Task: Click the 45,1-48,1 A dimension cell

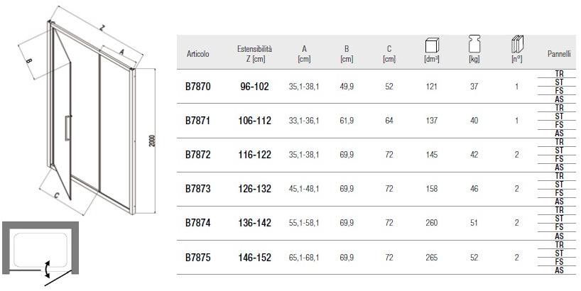Action: tap(304, 189)
